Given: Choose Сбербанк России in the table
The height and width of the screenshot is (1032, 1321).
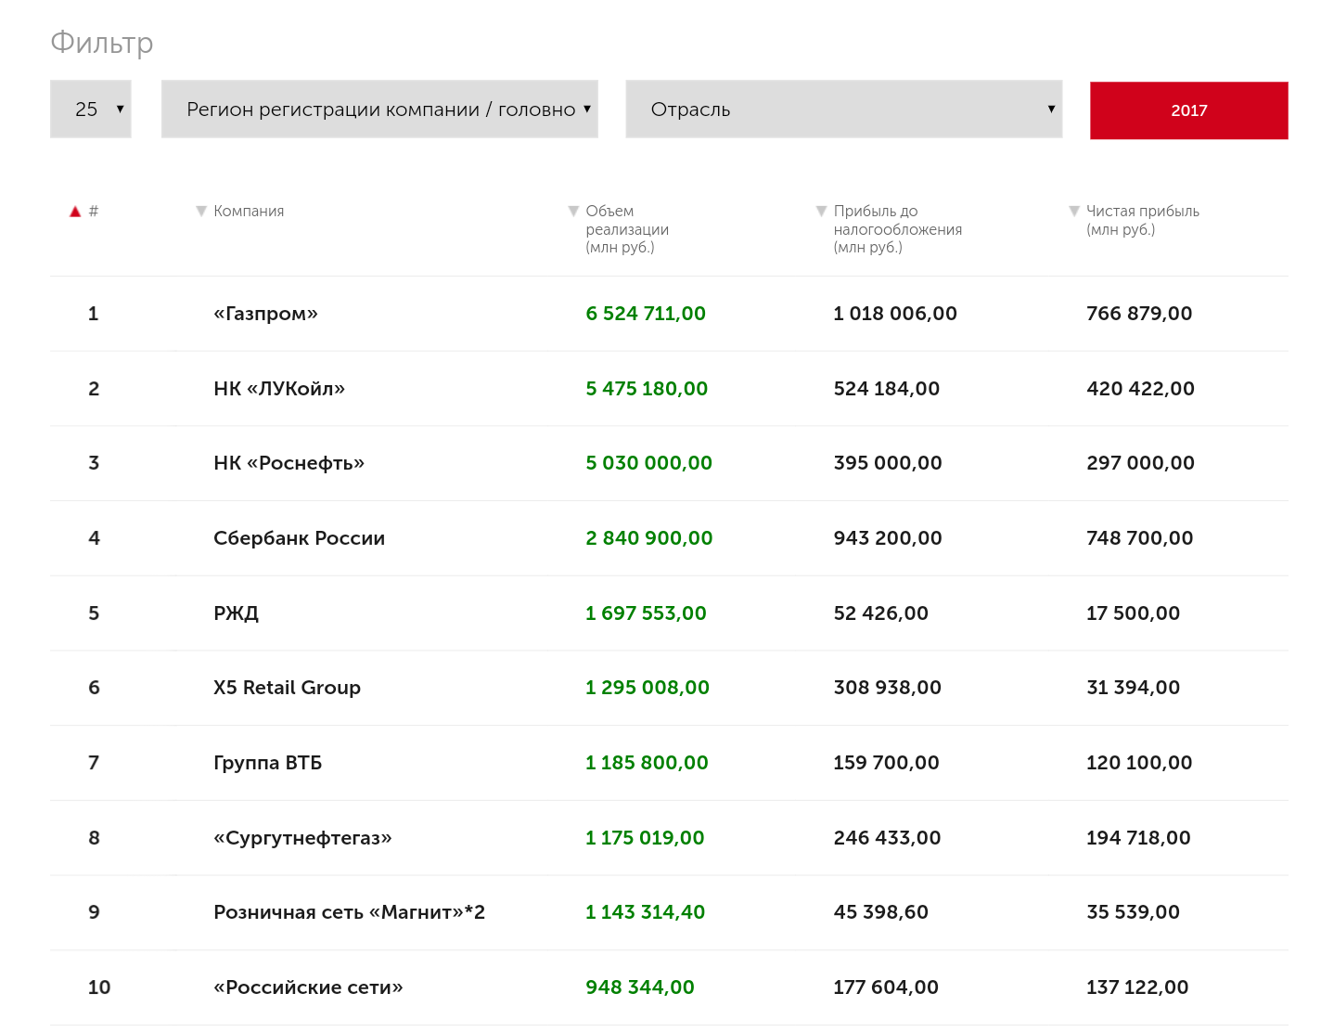Looking at the screenshot, I should tap(299, 538).
